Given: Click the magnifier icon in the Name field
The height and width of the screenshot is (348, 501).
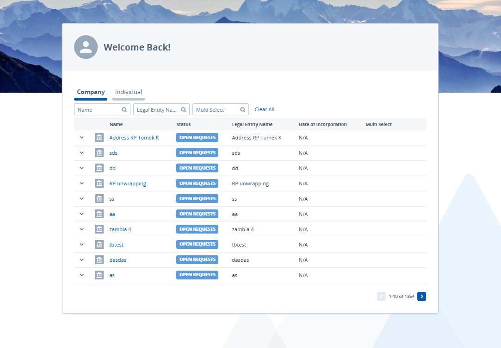Looking at the screenshot, I should pos(124,109).
